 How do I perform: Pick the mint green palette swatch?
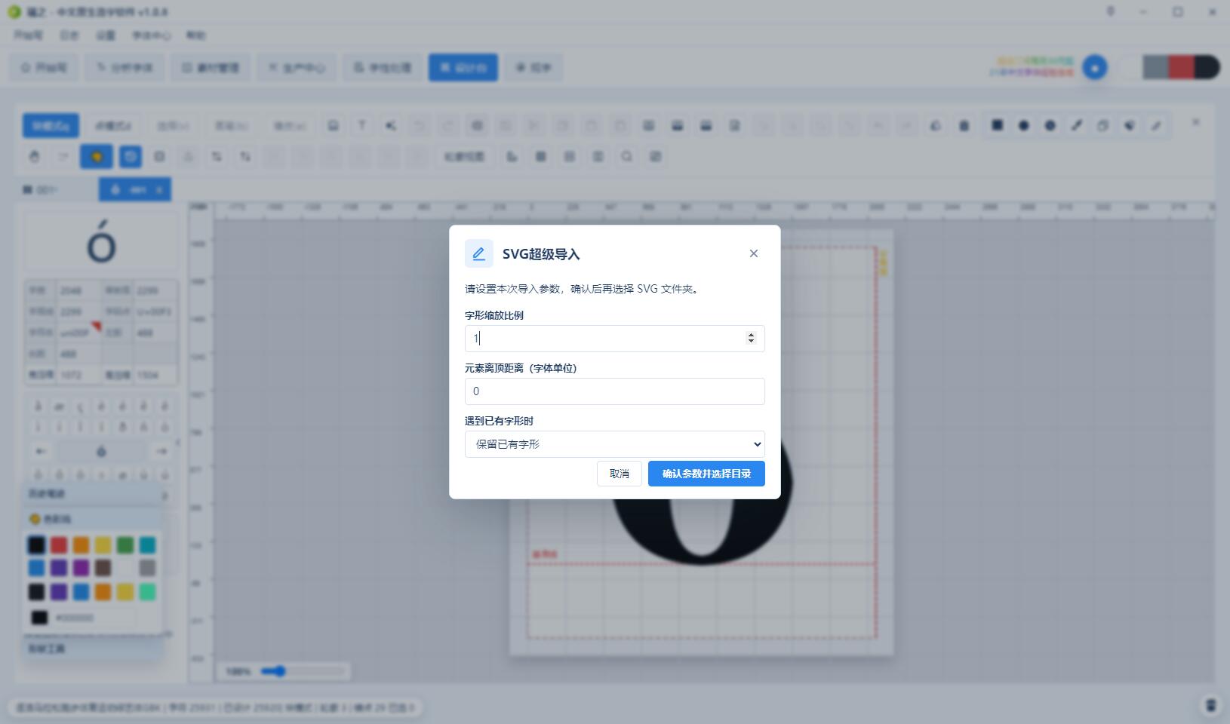click(x=147, y=592)
